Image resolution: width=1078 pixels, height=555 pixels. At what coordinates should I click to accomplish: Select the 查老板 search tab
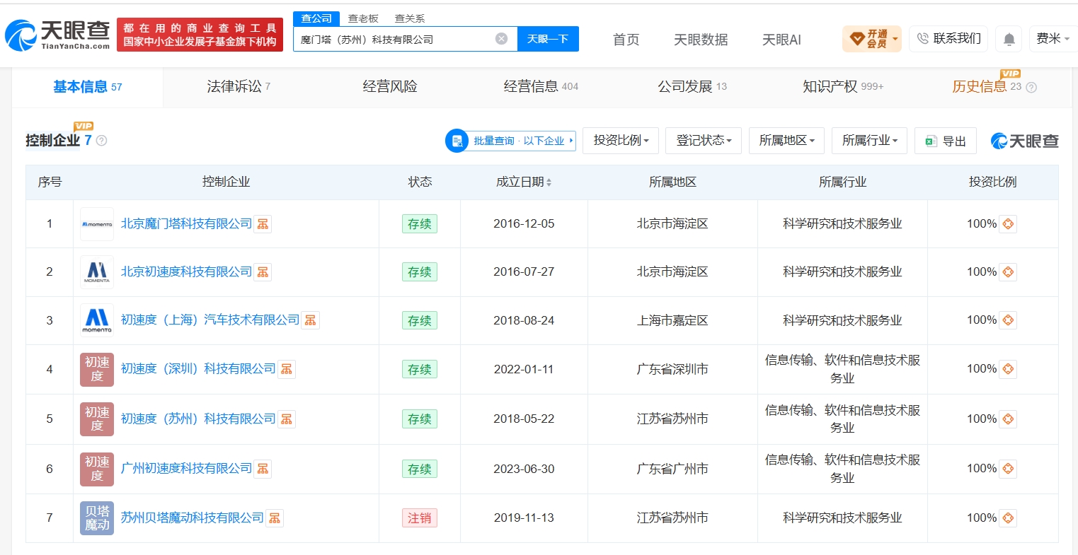(x=363, y=19)
